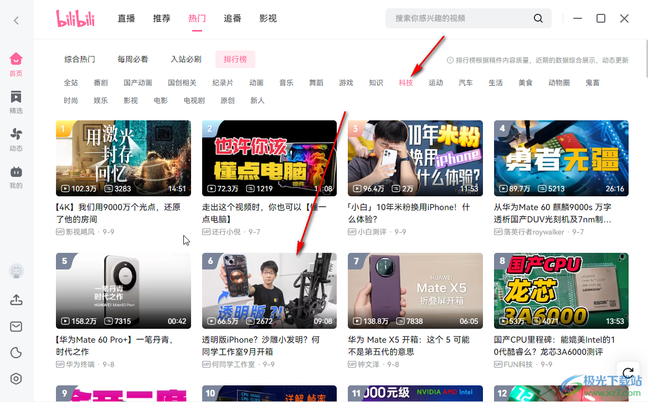Choose 新人 ranking category
Image resolution: width=648 pixels, height=402 pixels.
257,100
